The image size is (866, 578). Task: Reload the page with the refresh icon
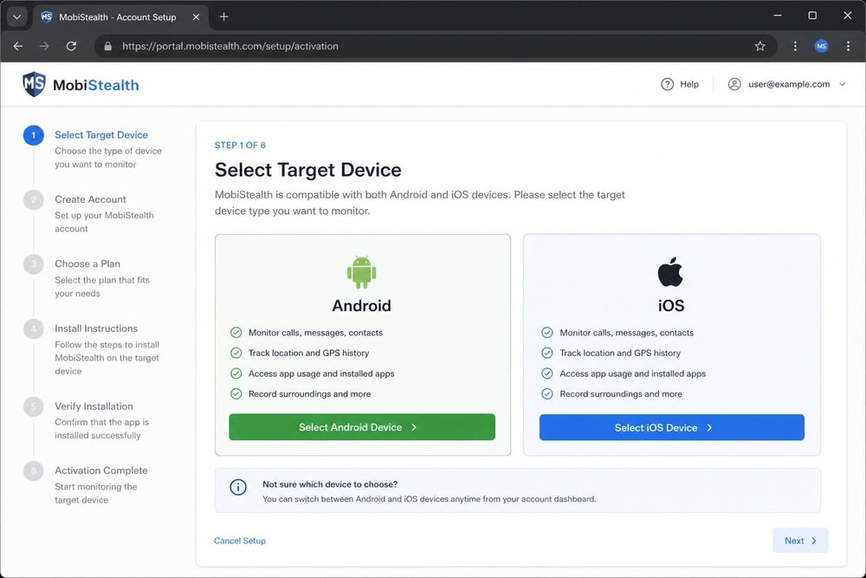coord(71,47)
